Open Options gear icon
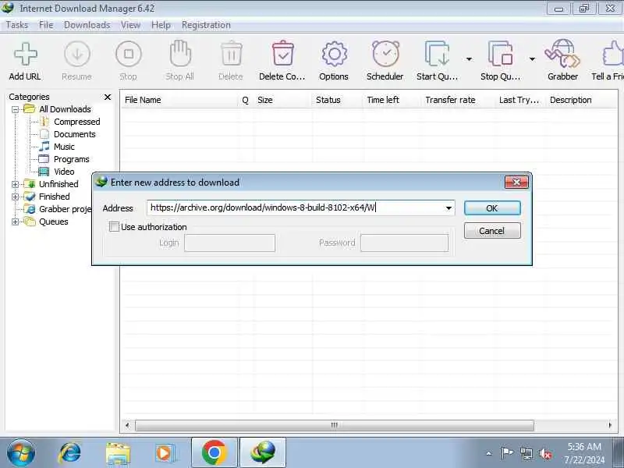Viewport: 624px width, 468px height. [x=334, y=54]
